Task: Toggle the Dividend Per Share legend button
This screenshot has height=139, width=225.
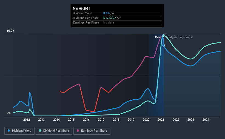Action: pos(54,131)
